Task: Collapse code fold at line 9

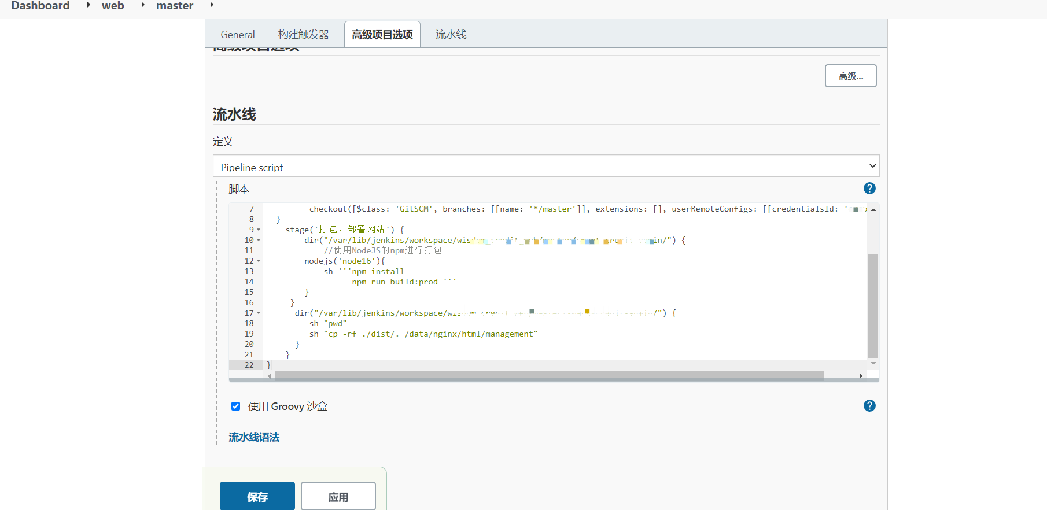Action: (259, 230)
